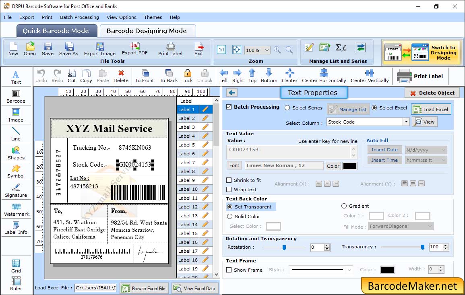Open the View Options menu
This screenshot has width=465, height=295.
[122, 17]
